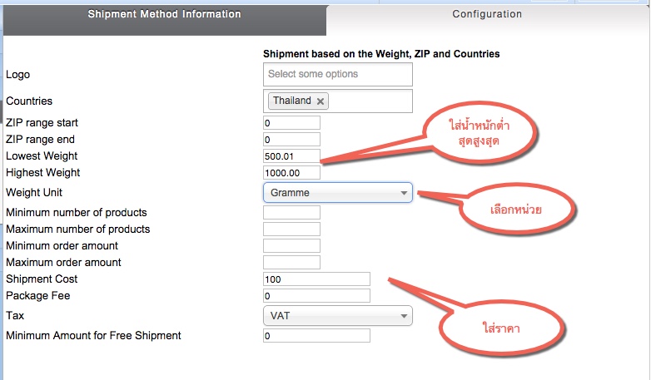Click the Logo select options field
The width and height of the screenshot is (651, 380).
point(337,74)
